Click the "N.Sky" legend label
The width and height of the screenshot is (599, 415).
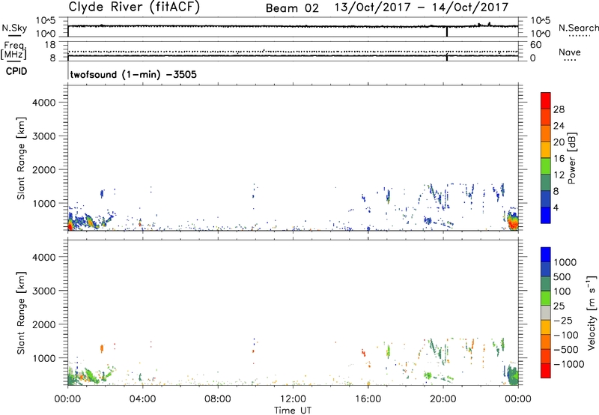(x=14, y=28)
